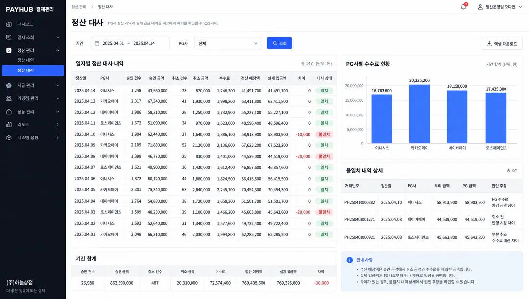Image resolution: width=529 pixels, height=299 pixels.
Task: Click the 정산일 column header
Action: coord(81,78)
